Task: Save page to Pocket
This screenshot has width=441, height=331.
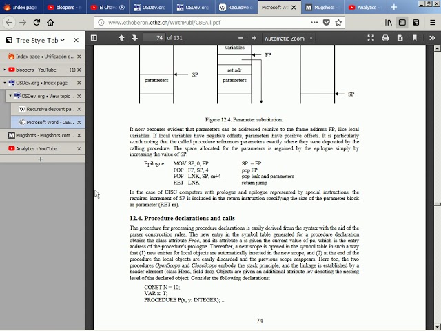Action: tap(326, 23)
